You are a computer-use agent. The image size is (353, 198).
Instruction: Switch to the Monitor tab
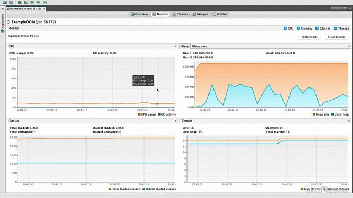point(160,14)
